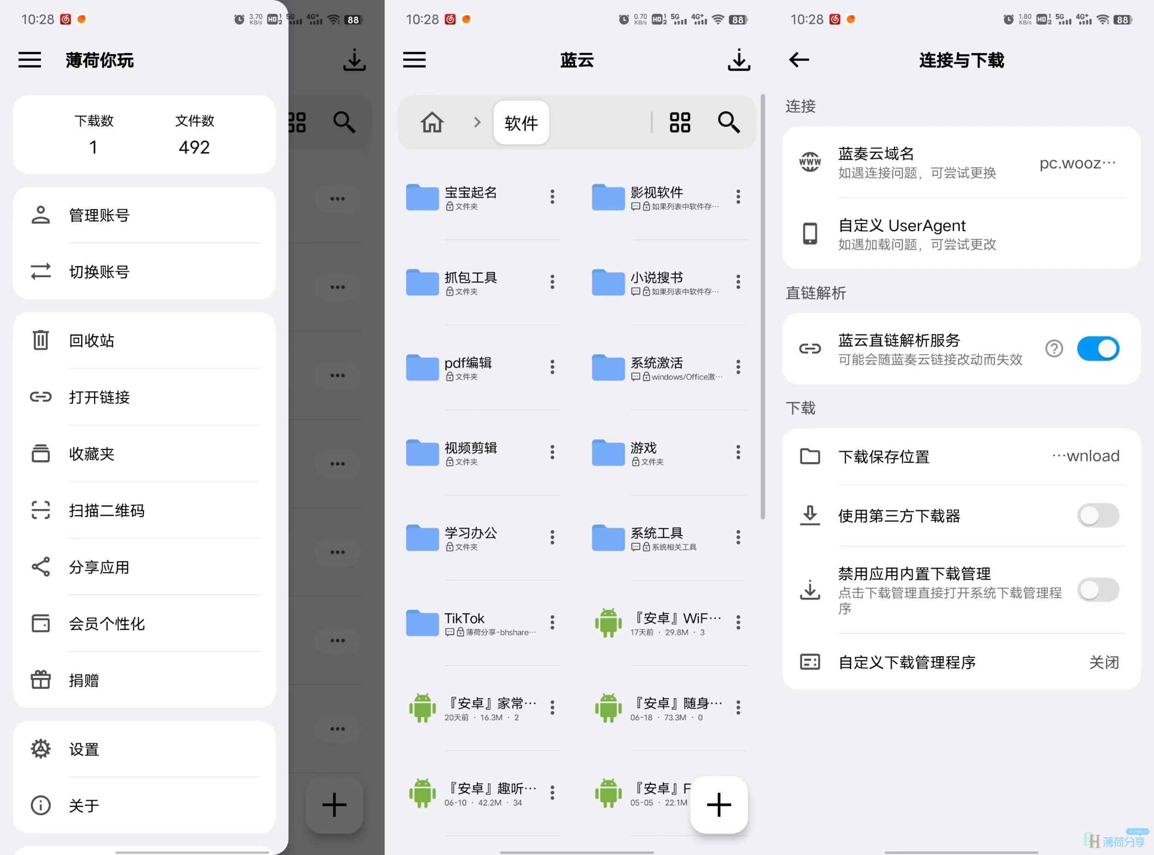Viewport: 1154px width, 855px height.
Task: Tap 下载数 1 counter
Action: pyautogui.click(x=94, y=134)
